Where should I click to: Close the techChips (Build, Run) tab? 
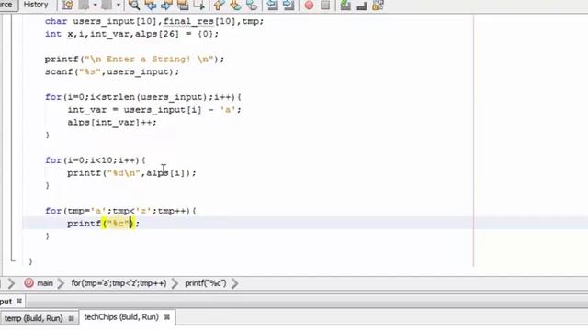tap(167, 317)
